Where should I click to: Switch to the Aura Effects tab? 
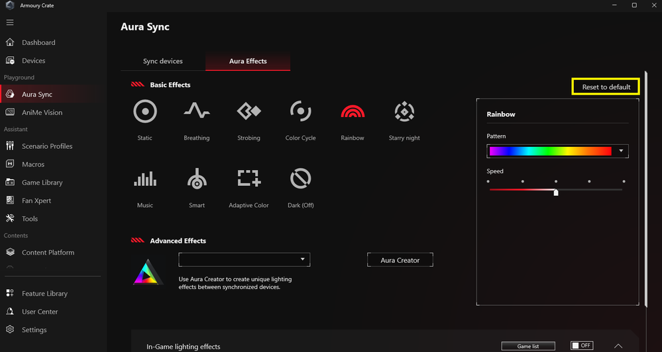pyautogui.click(x=248, y=61)
